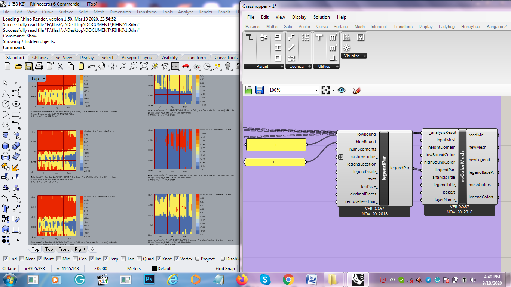Click the Zoom extents icon in Grasshopper

(326, 90)
